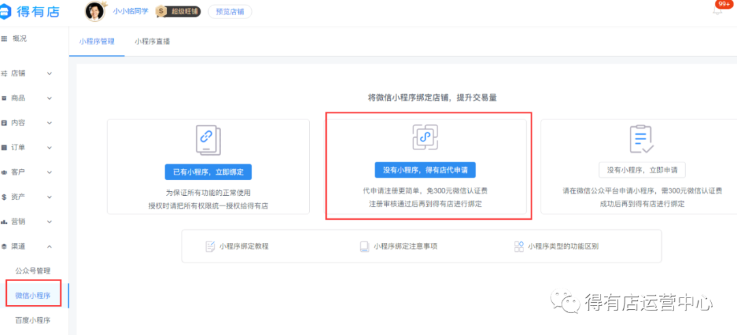Open 概况 overview in the sidebar

(x=19, y=38)
